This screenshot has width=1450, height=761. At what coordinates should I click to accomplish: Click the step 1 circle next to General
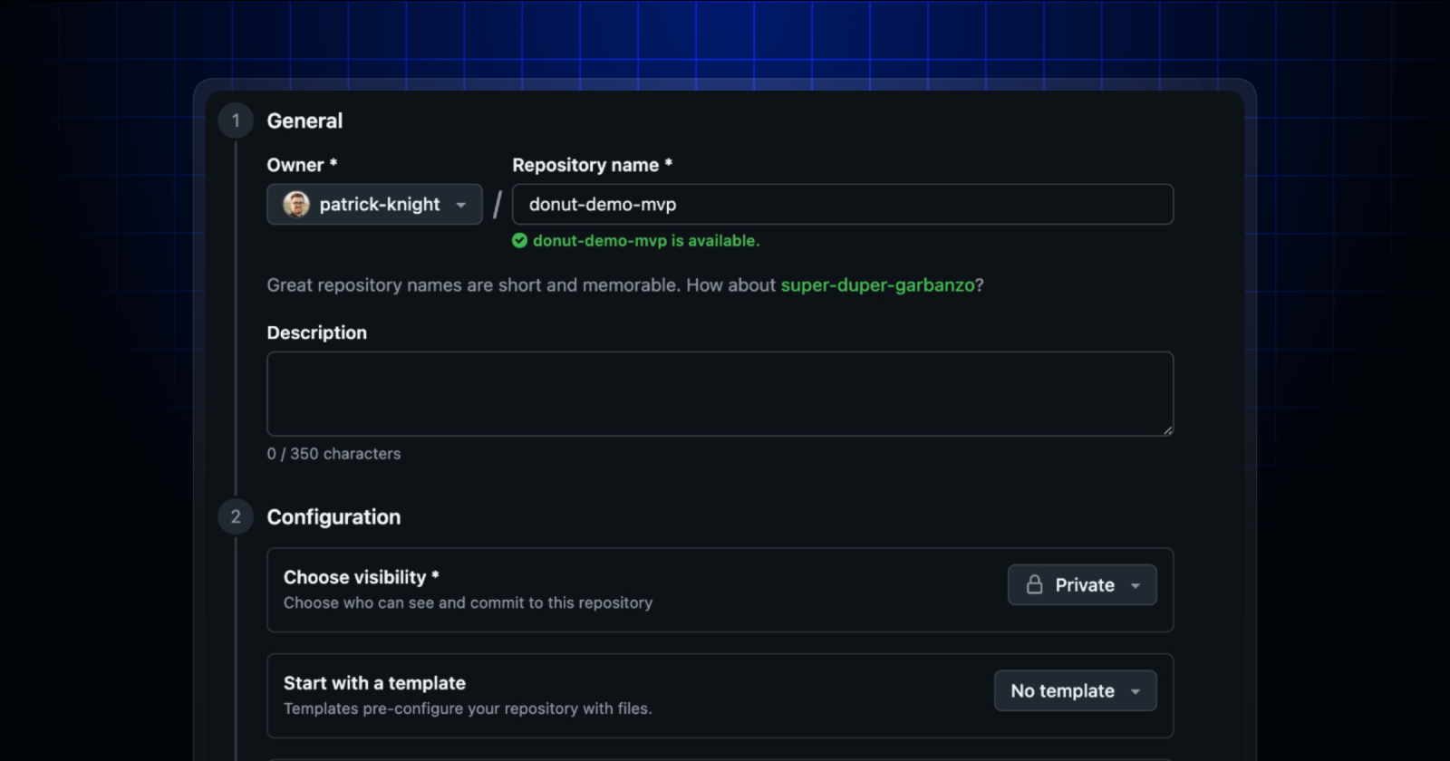click(236, 120)
